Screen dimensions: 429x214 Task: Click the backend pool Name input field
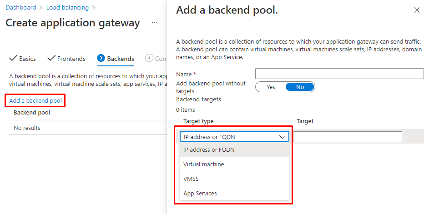click(x=339, y=74)
